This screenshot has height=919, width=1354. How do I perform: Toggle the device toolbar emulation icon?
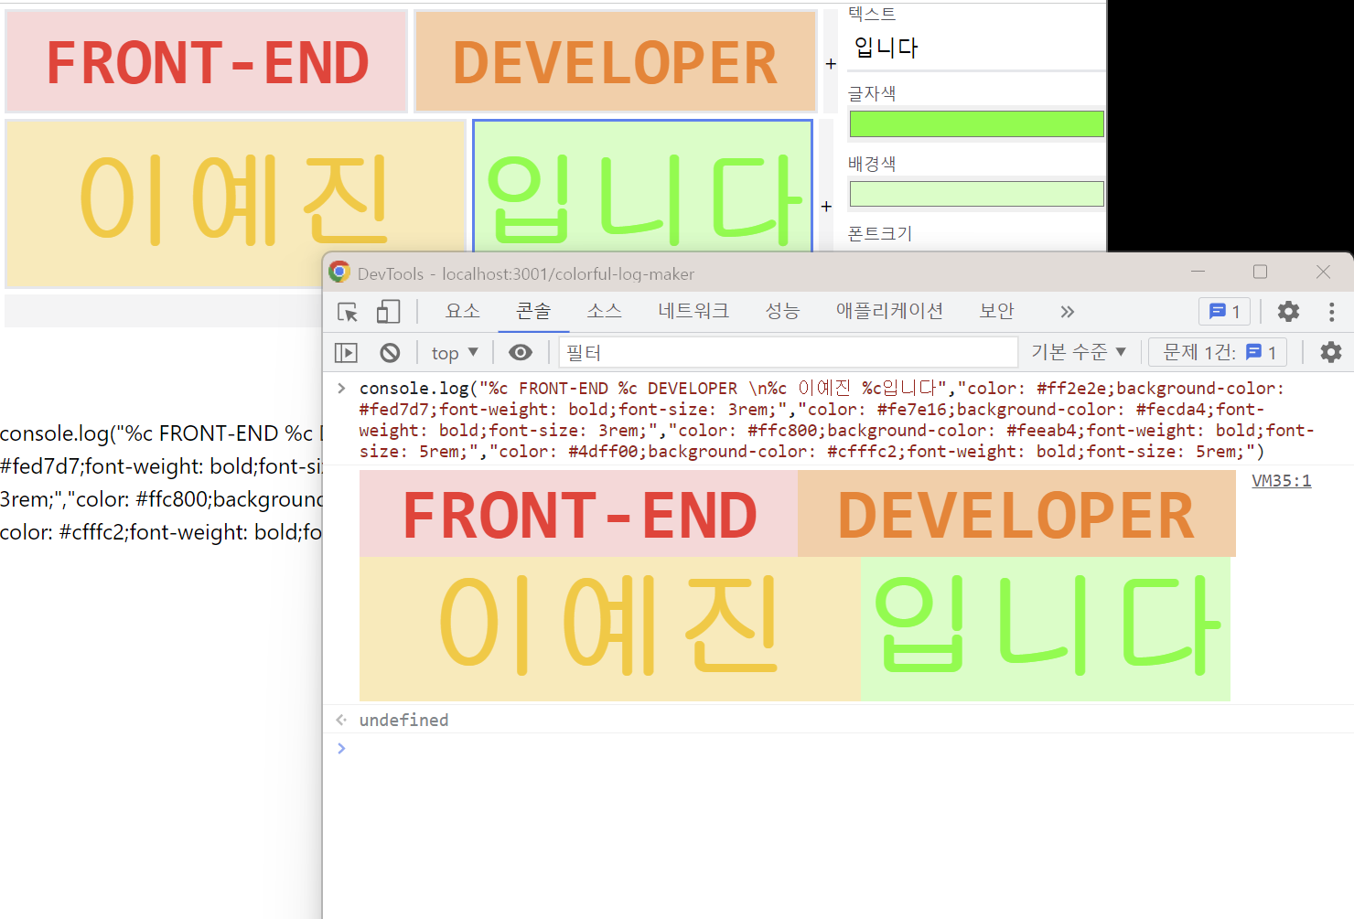point(388,311)
